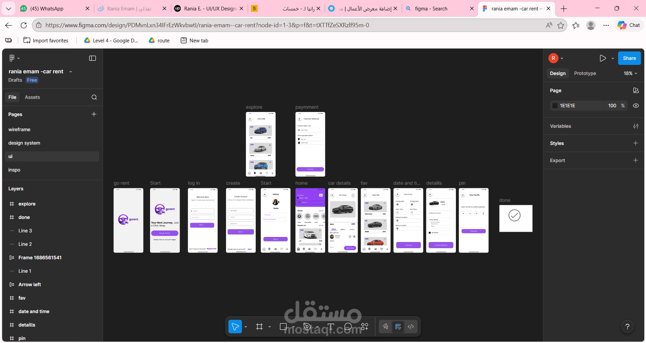This screenshot has width=646, height=343.
Task: Open page local styles book icon
Action: pyautogui.click(x=636, y=90)
